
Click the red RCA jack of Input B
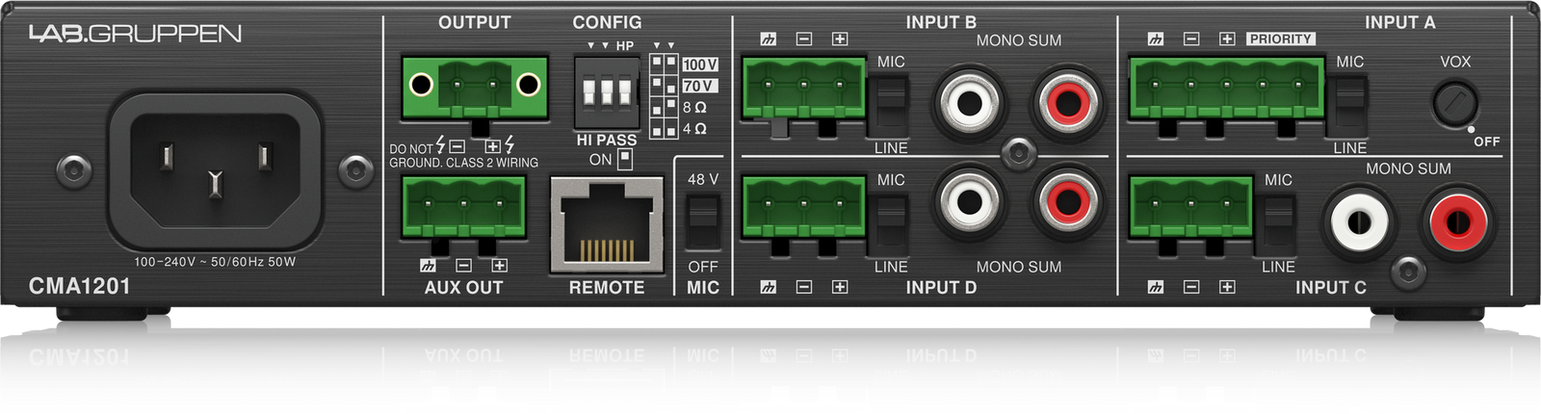1064,101
